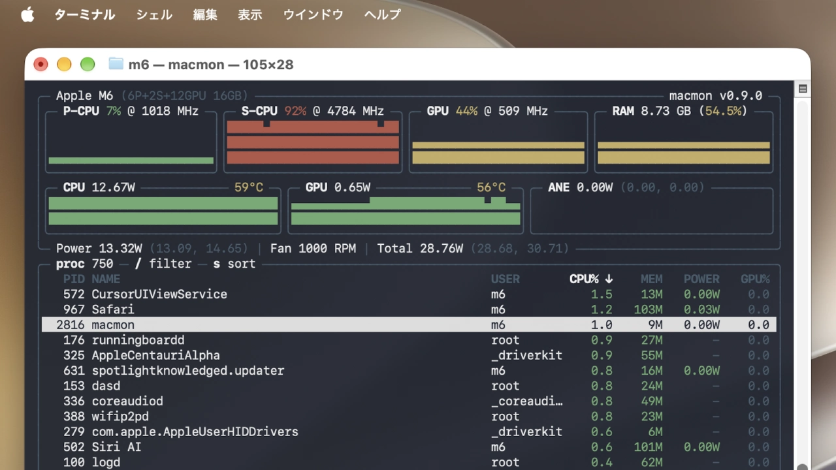
Task: Open the ヘルプ menu
Action: (x=382, y=14)
